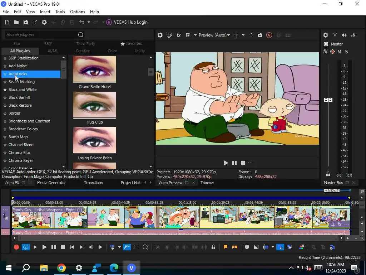The height and width of the screenshot is (275, 366).
Task: Select the All Plug-ins tab
Action: [20, 51]
